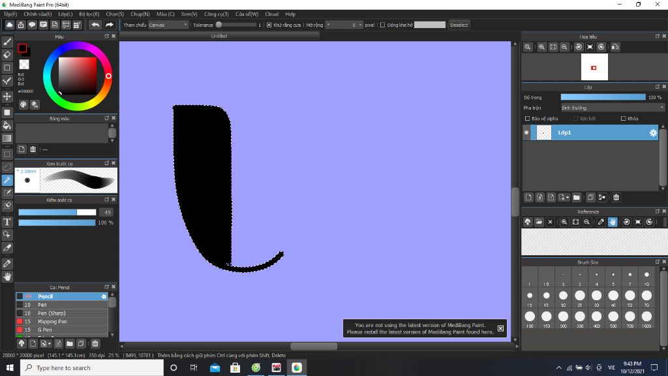Select the Bucket fill tool
The width and height of the screenshot is (668, 376).
coord(7,125)
